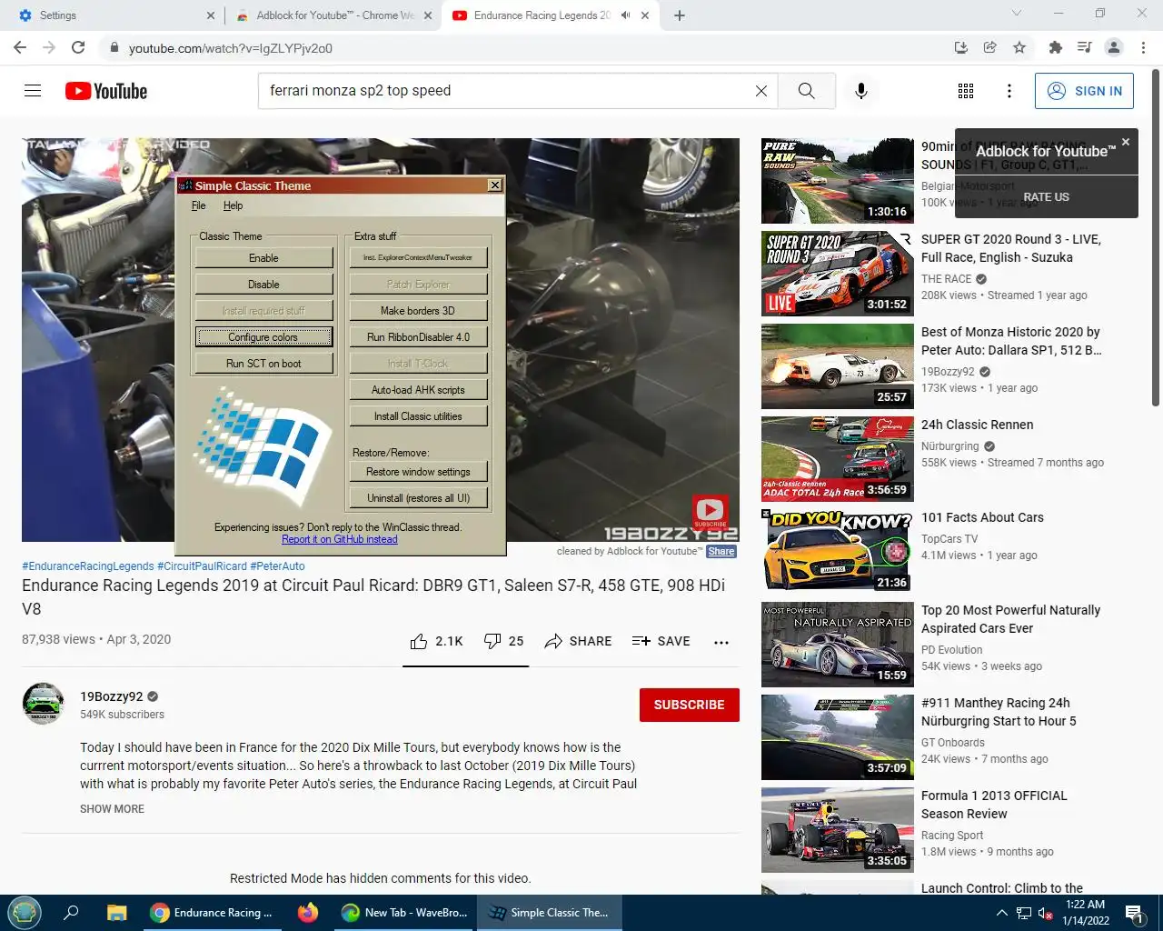
Task: Bookmark this page with star
Action: pos(1019,47)
